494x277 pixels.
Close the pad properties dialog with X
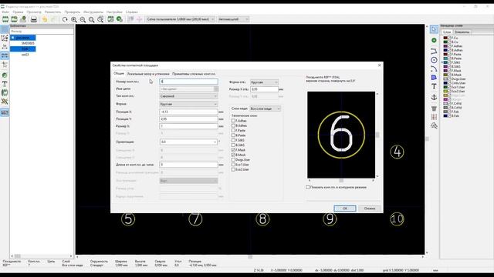tap(379, 65)
